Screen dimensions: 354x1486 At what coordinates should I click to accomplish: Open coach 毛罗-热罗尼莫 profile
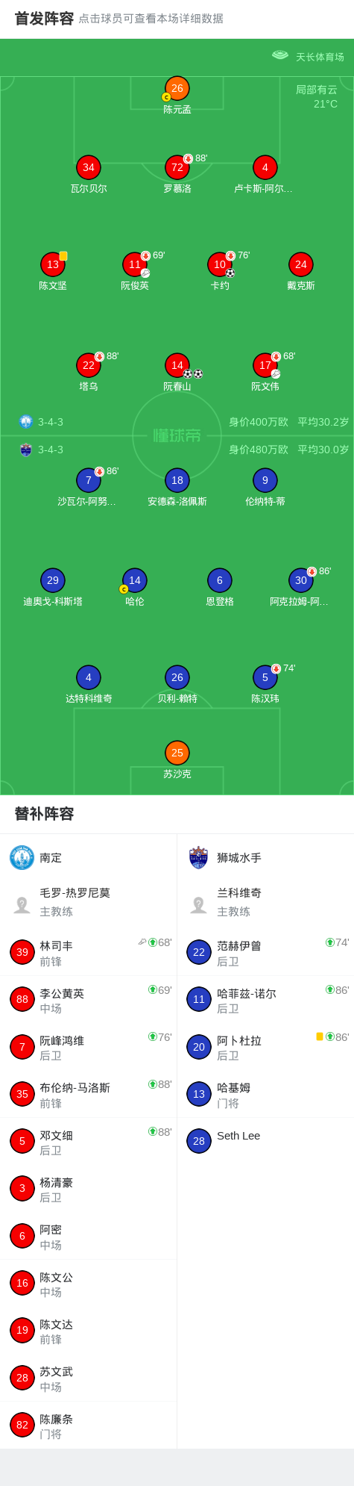pos(89,902)
